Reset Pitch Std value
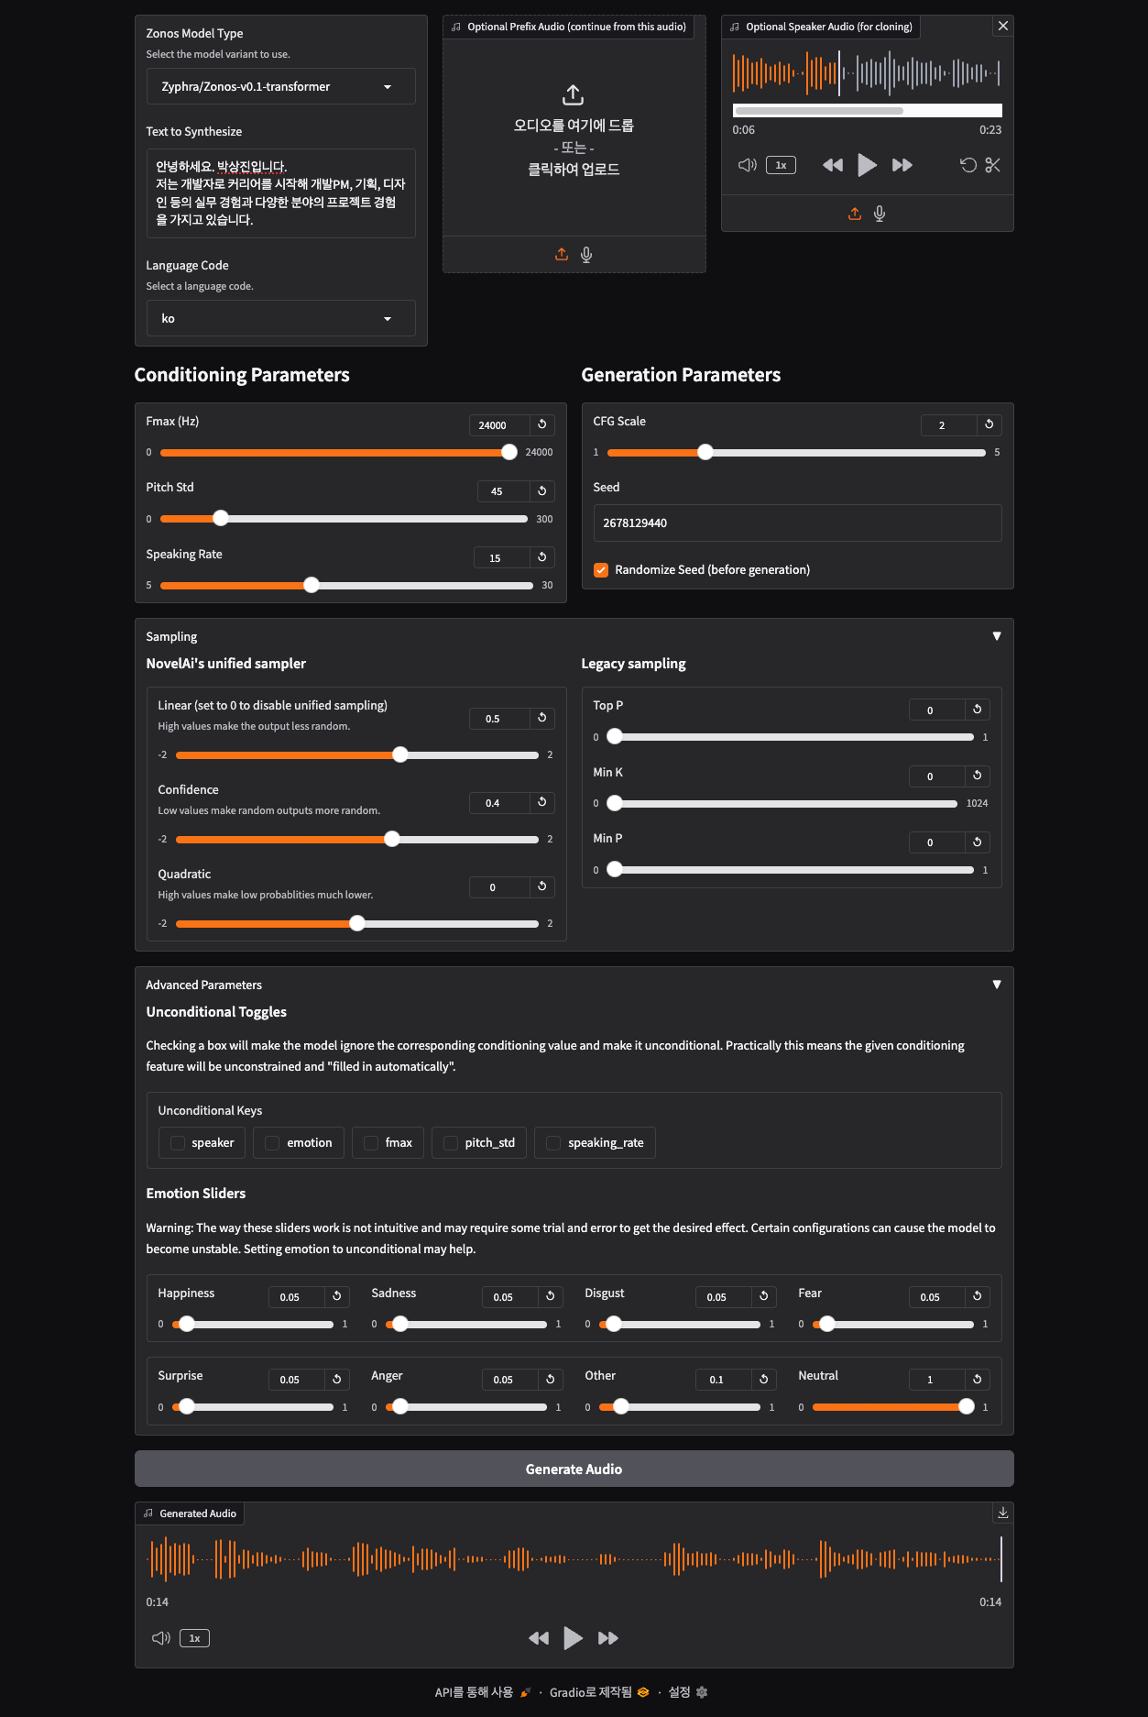 (542, 491)
